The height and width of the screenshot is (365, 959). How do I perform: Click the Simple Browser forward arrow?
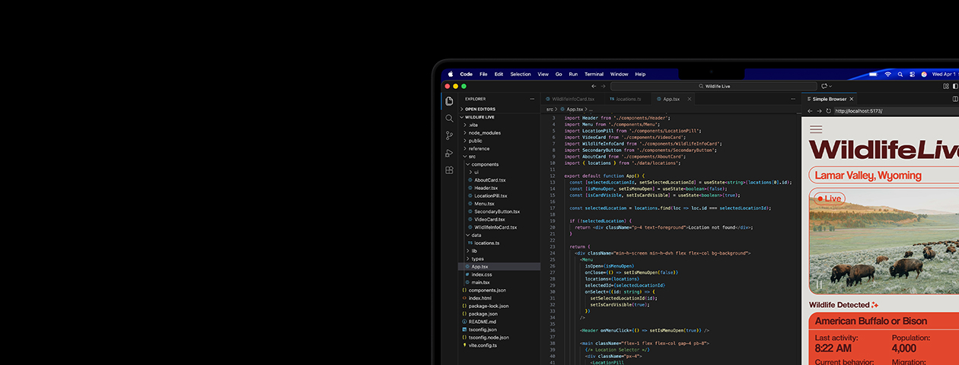[819, 111]
